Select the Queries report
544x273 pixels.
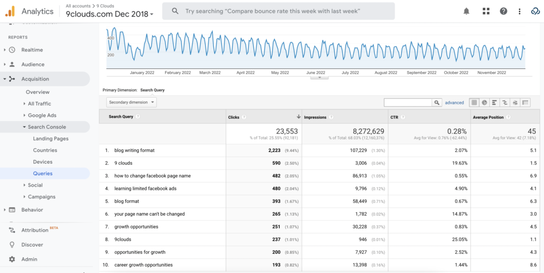(42, 173)
